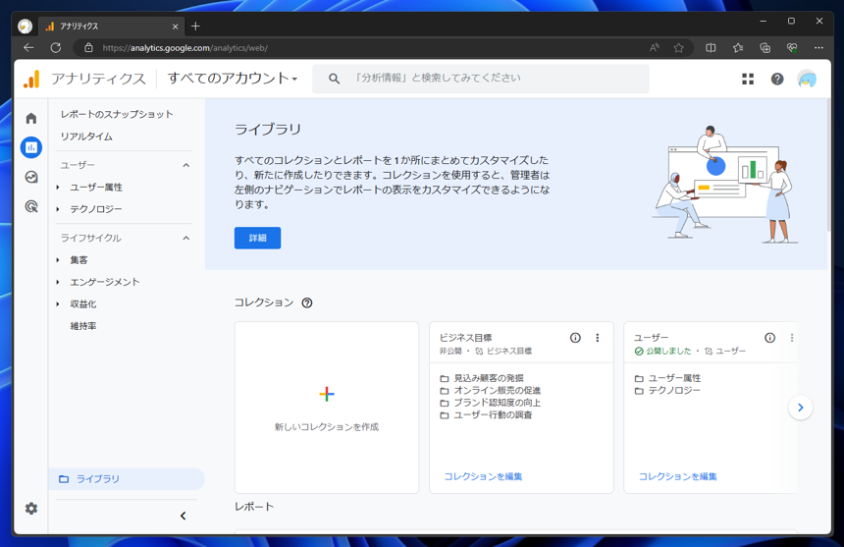Click ブランド認知度の向上 entry

(497, 403)
